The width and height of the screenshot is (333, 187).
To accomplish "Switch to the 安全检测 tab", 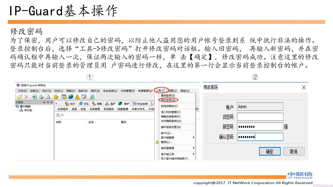I will (x=140, y=104).
